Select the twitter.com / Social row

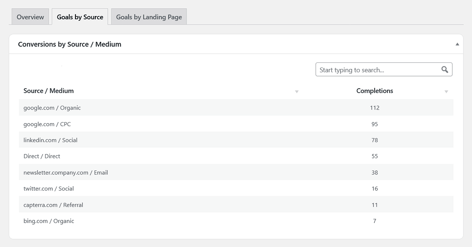tap(236, 188)
